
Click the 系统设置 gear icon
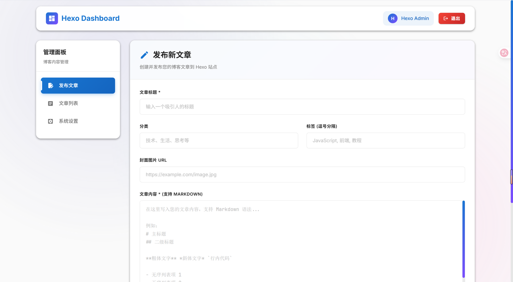pos(50,121)
